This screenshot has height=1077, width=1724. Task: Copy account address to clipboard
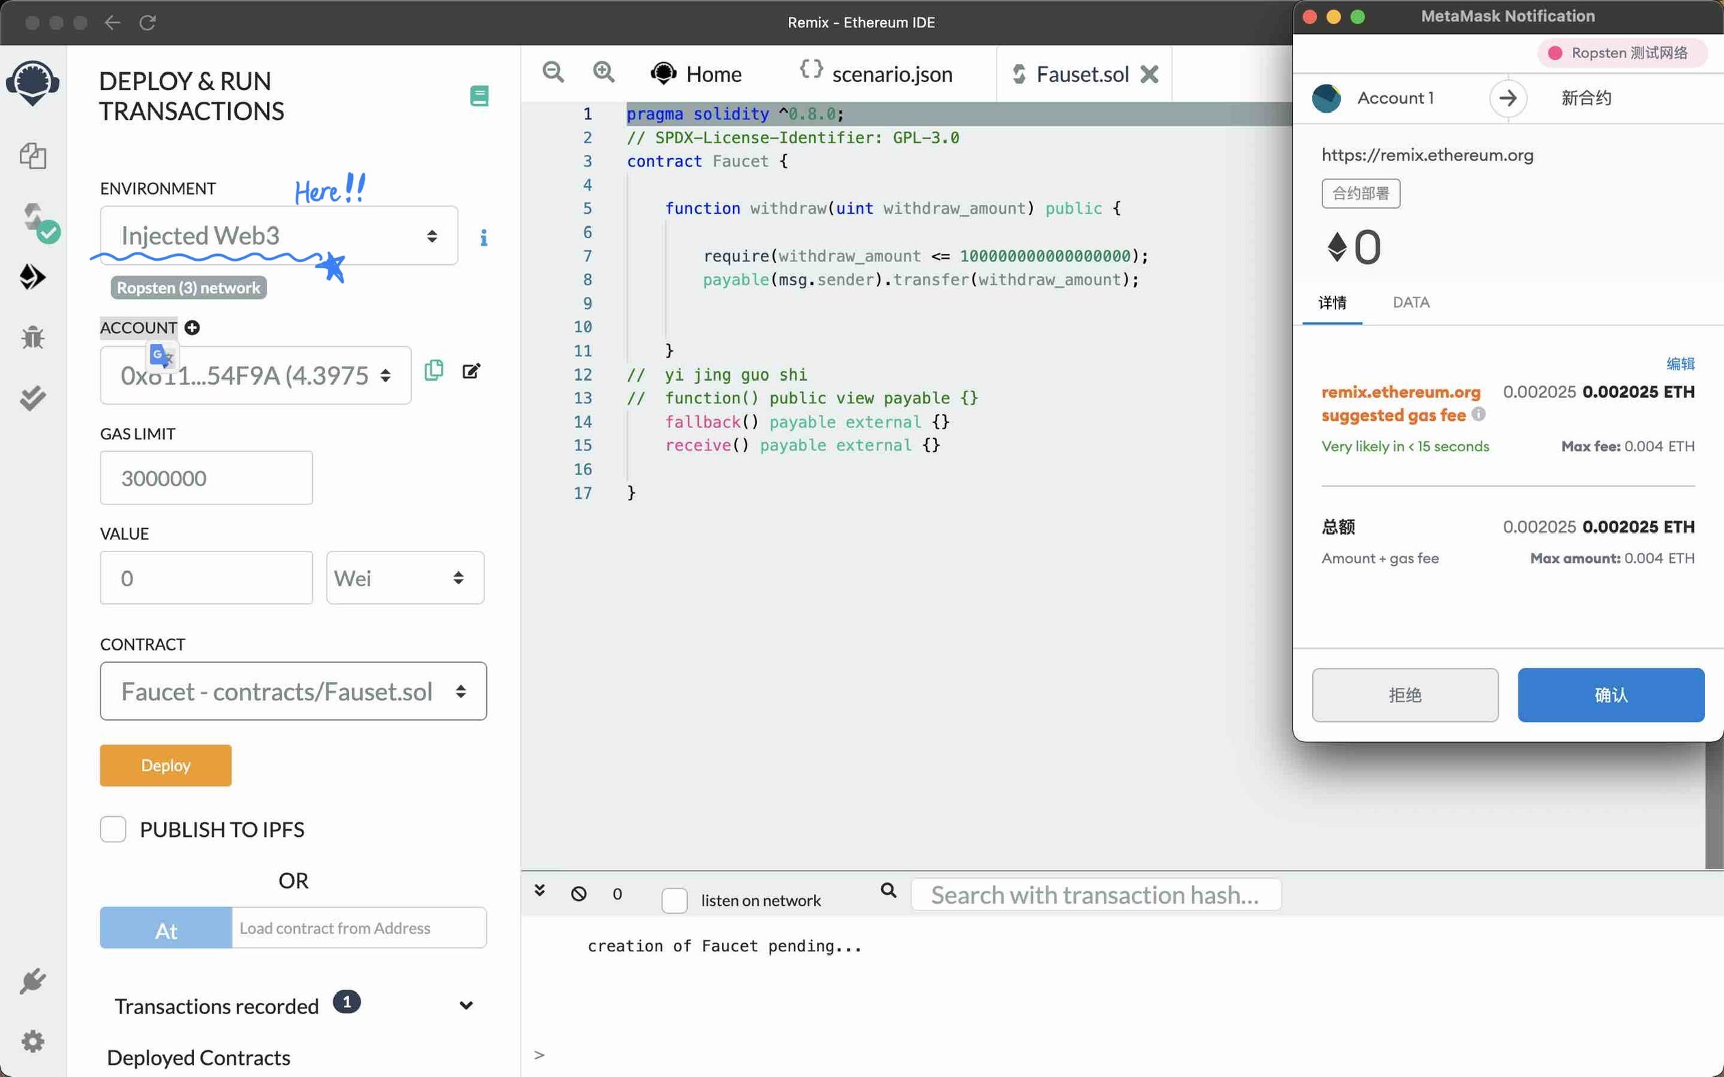click(433, 371)
